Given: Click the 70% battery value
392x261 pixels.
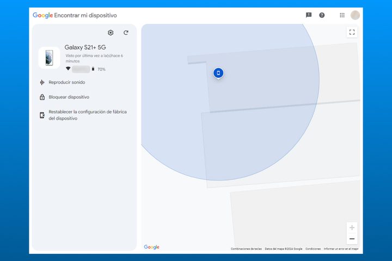Looking at the screenshot, I should point(101,69).
